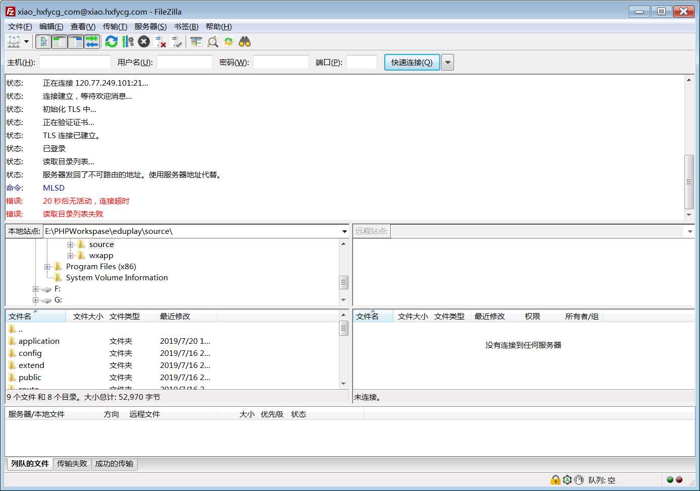This screenshot has width=700, height=491.
Task: Sort local files by 最近修改 column
Action: coord(175,317)
